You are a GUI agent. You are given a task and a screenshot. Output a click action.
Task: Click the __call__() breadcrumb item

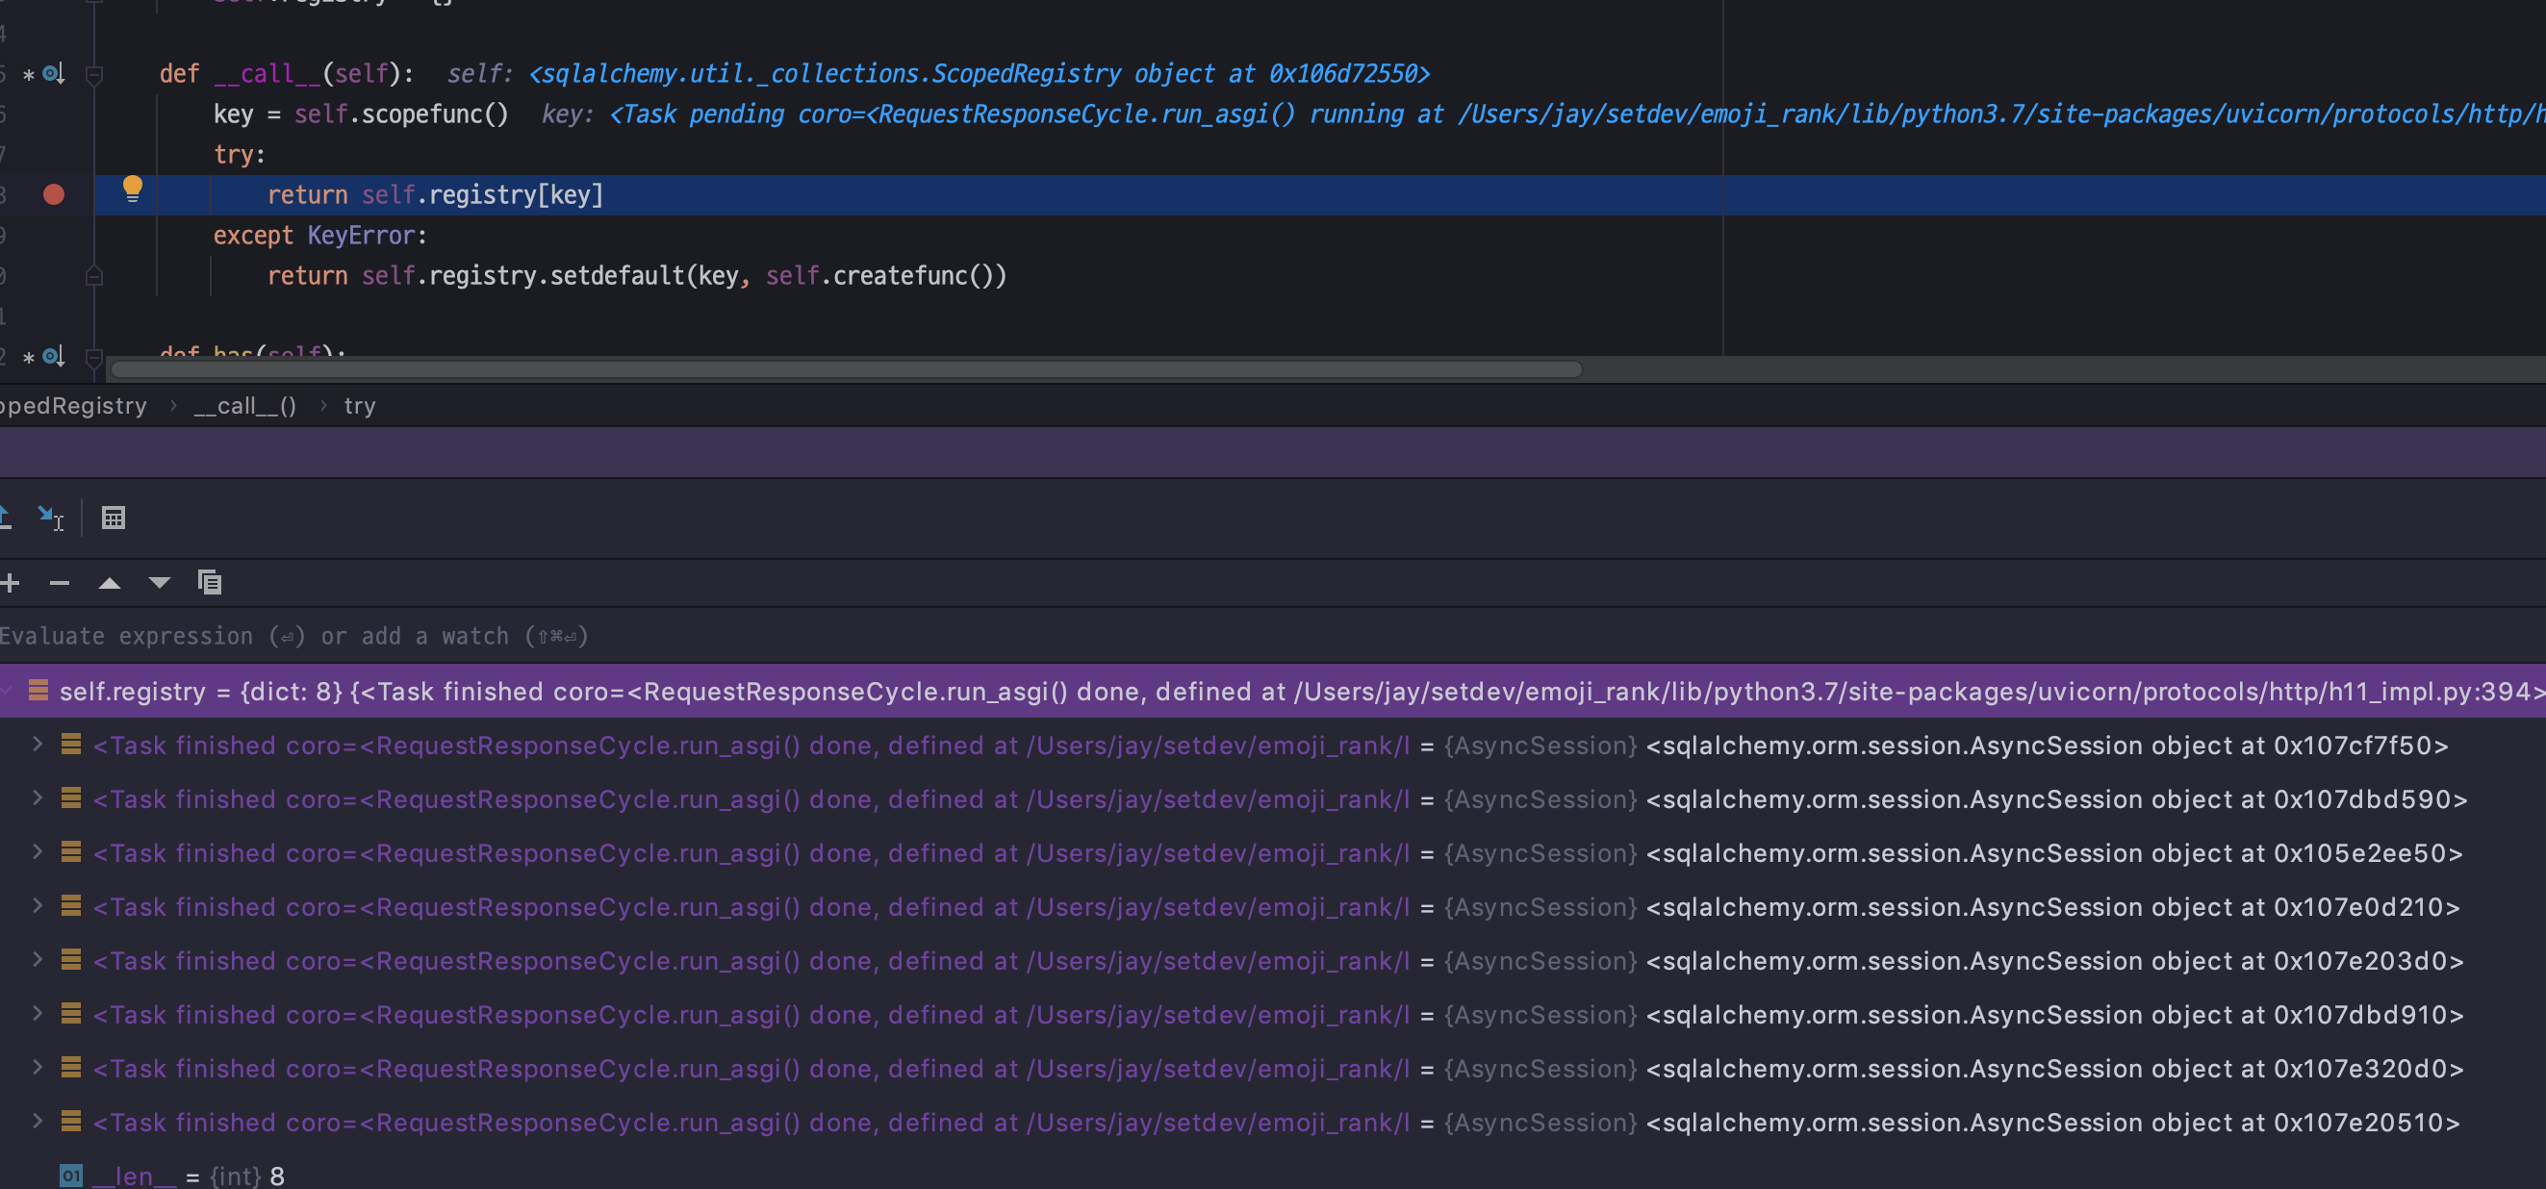(245, 406)
